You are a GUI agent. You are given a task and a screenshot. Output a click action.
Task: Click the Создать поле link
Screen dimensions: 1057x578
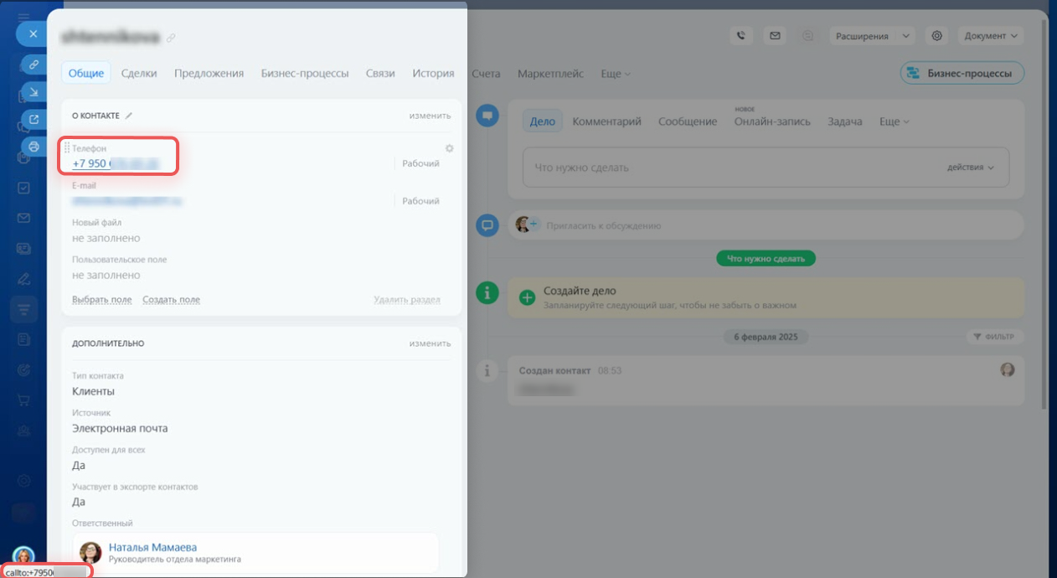point(171,300)
